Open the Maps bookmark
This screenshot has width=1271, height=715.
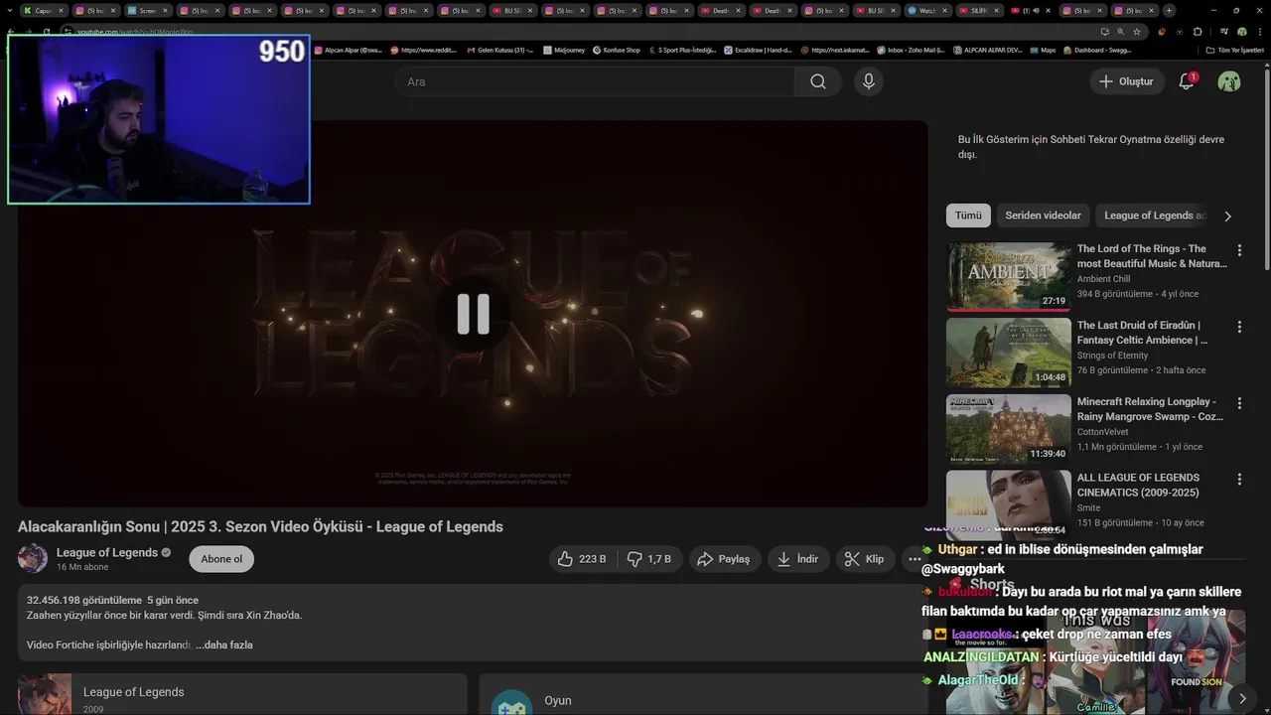pyautogui.click(x=1043, y=50)
